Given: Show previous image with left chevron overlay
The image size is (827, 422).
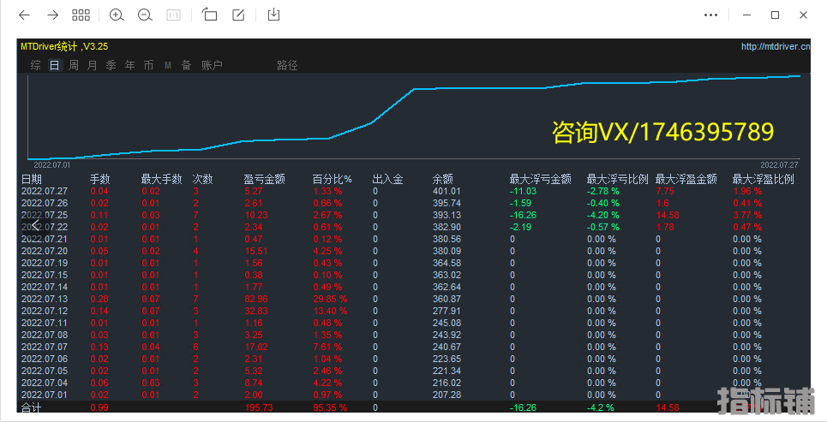Looking at the screenshot, I should (35, 226).
